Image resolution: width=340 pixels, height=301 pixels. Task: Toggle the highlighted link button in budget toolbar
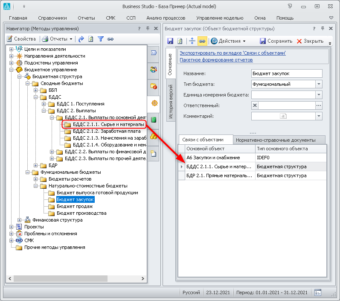[x=202, y=41]
